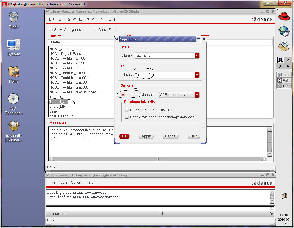Open Copy Library window menu arrow
This screenshot has height=228, width=294.
coord(117,39)
